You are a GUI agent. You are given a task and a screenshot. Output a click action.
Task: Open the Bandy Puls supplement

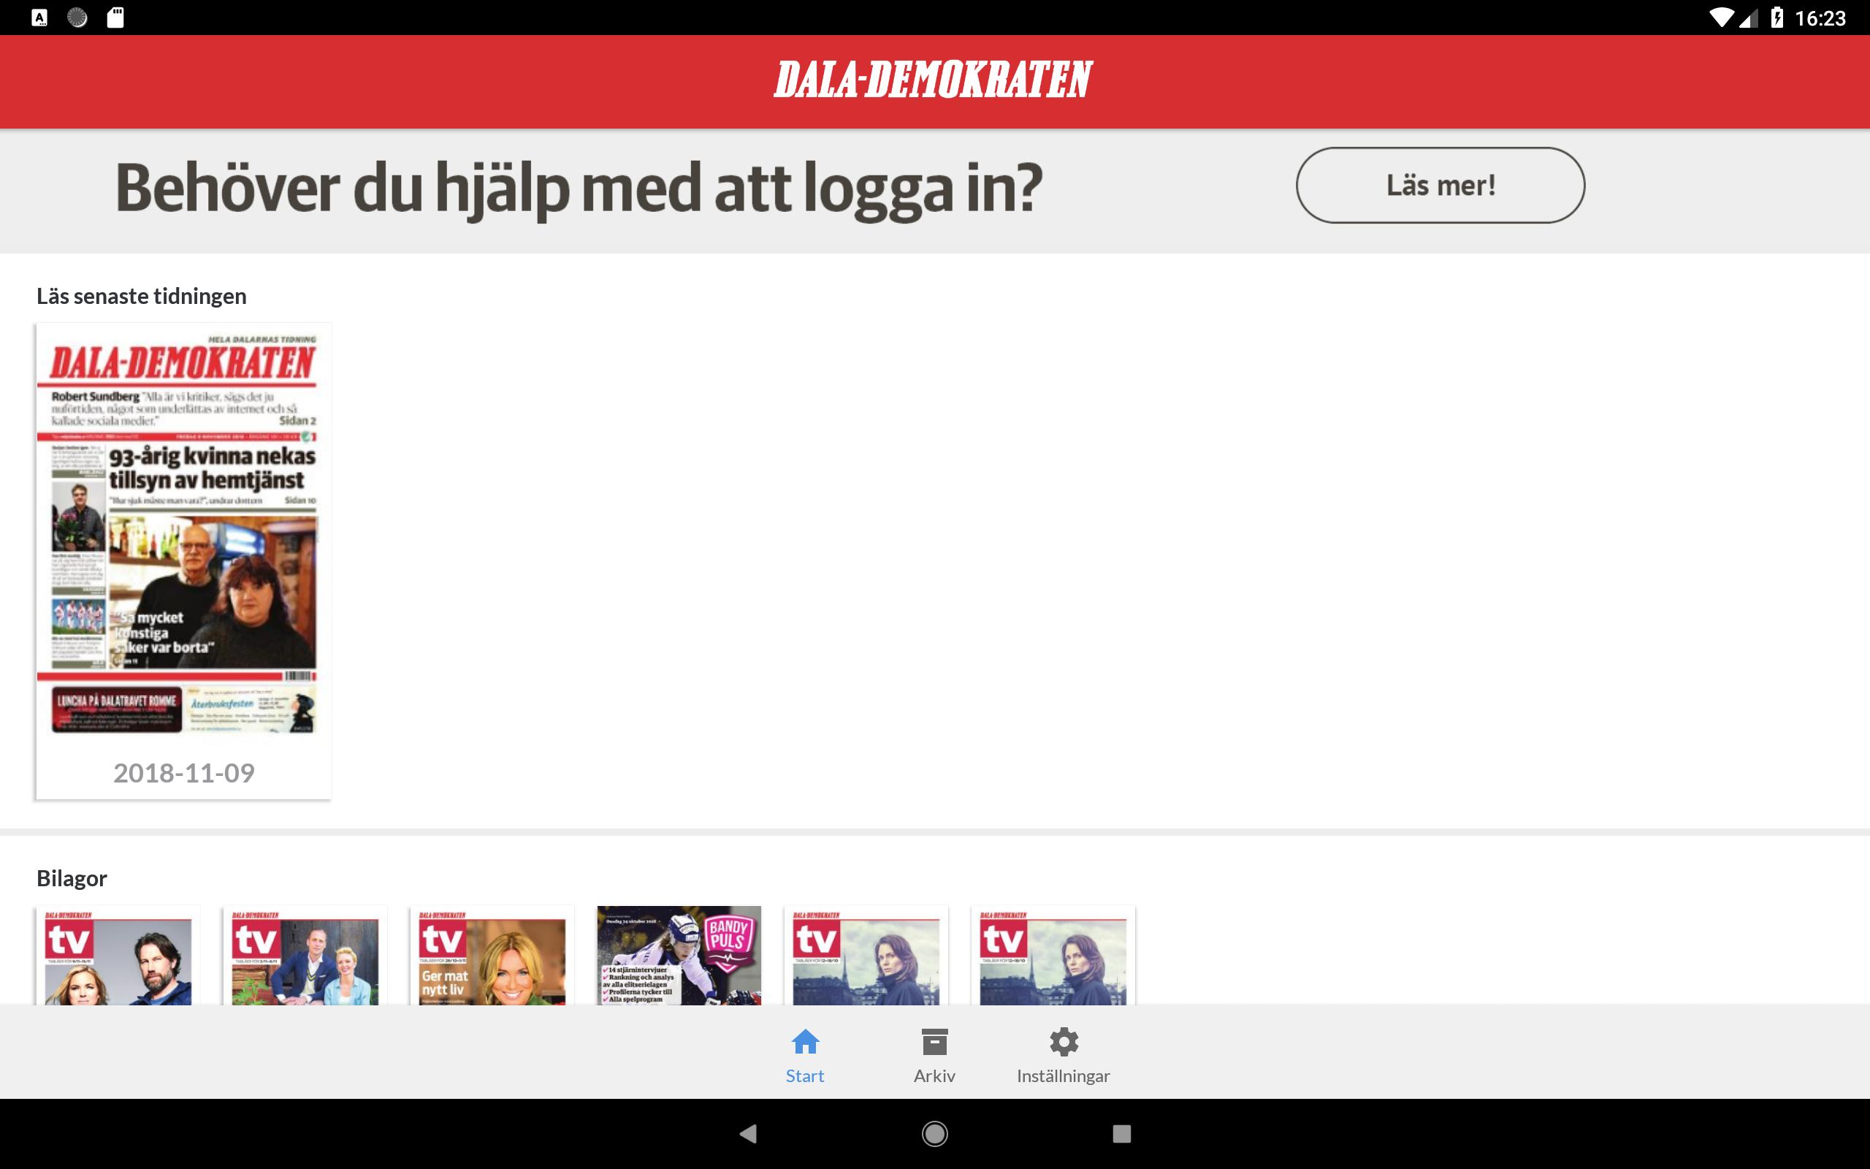pyautogui.click(x=679, y=956)
